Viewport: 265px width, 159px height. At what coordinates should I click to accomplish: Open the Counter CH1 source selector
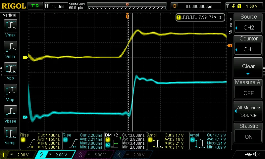click(248, 49)
